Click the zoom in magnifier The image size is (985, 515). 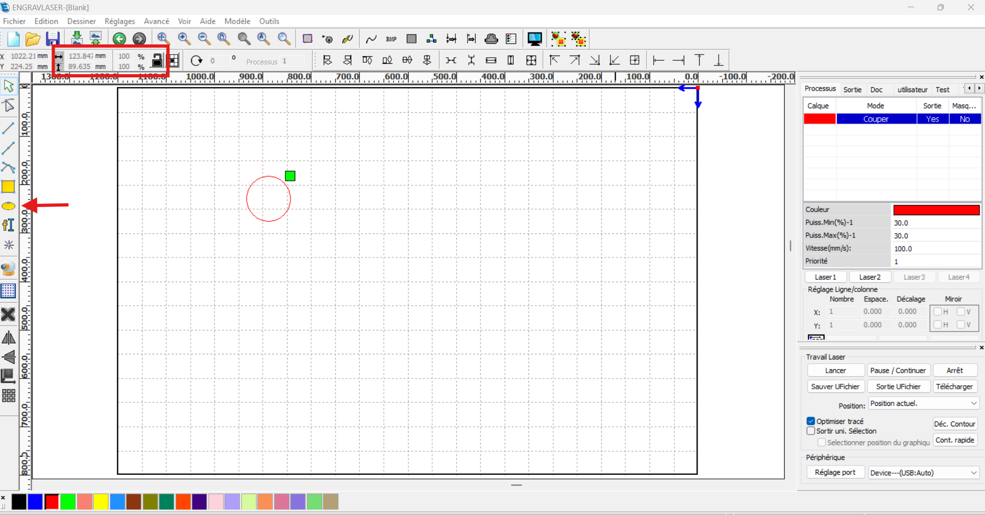tap(183, 39)
